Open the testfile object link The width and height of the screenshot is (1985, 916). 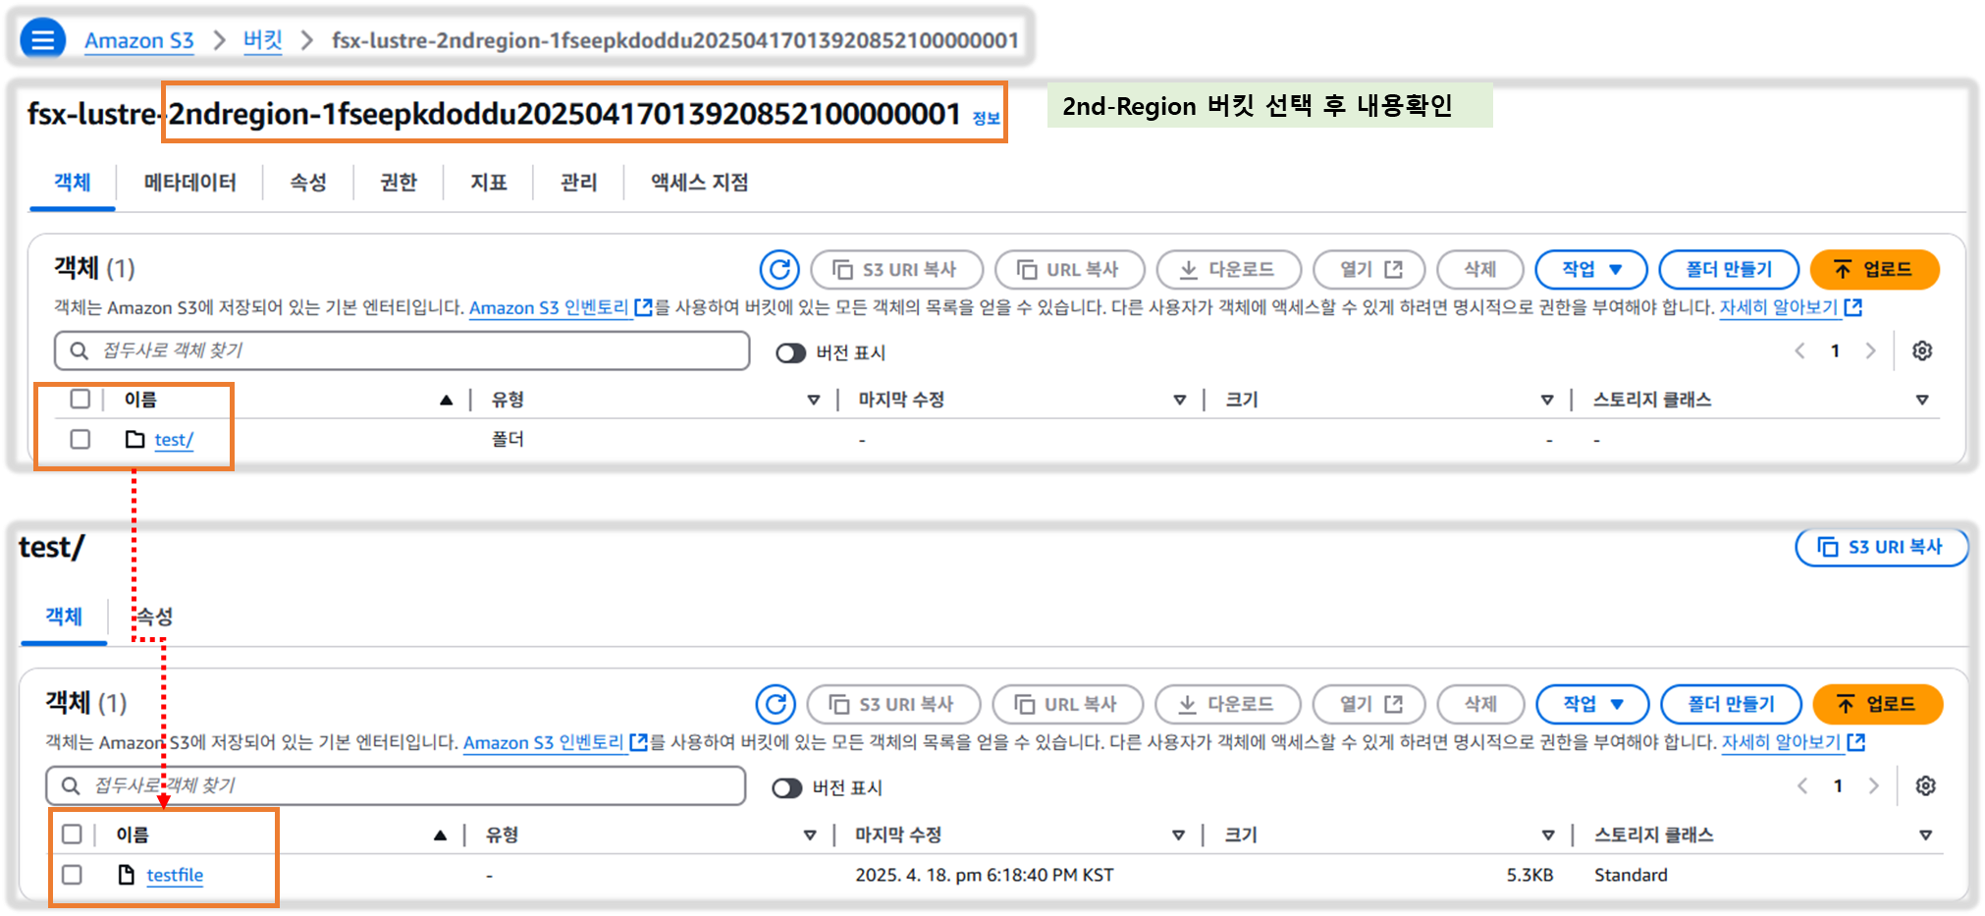coord(175,875)
